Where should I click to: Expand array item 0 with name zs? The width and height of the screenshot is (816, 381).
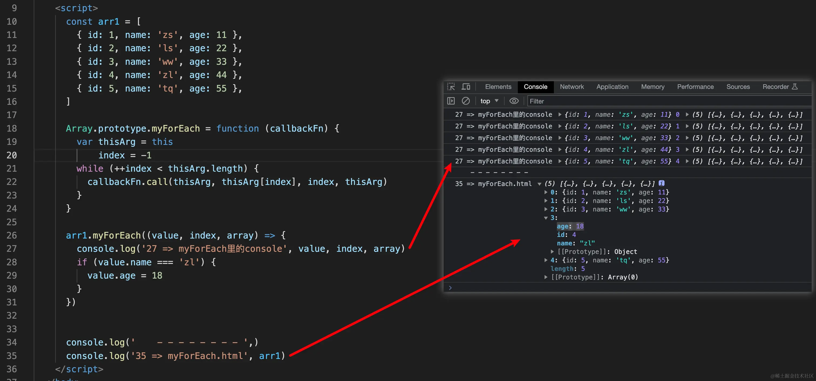[546, 192]
